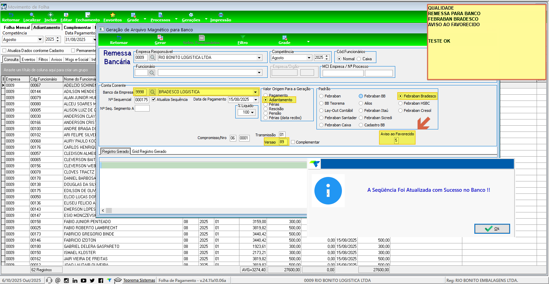Click the Impressão printer icon

point(220,15)
